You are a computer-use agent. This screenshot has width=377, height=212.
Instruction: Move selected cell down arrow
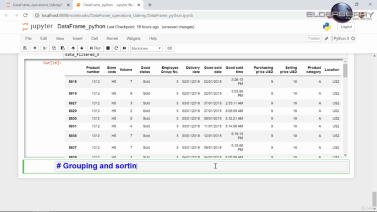pos(82,48)
